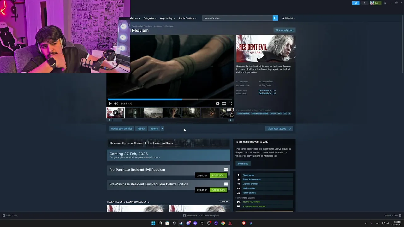This screenshot has width=404, height=227.
Task: Open Single-player feature link
Action: click(x=248, y=175)
